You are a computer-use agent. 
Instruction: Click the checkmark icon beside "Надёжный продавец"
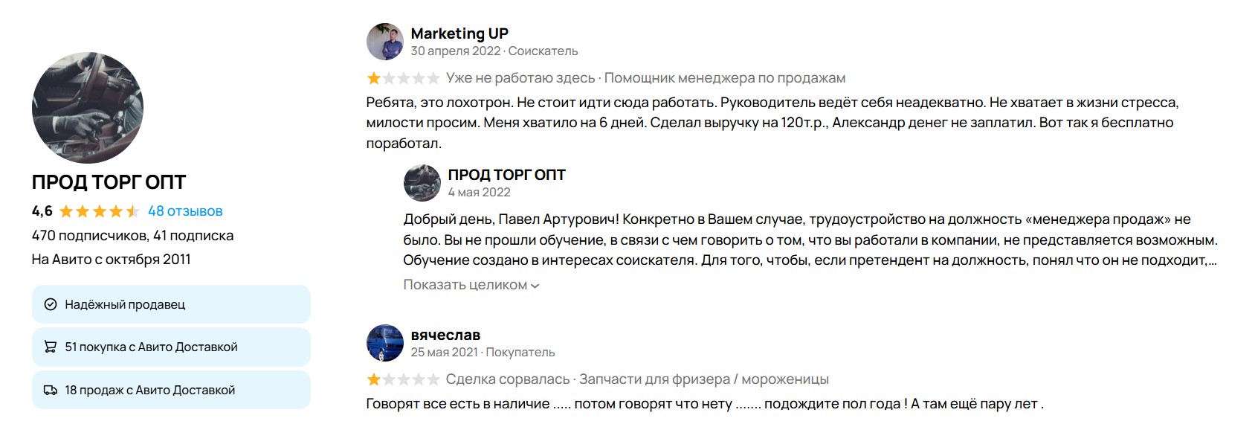point(51,304)
